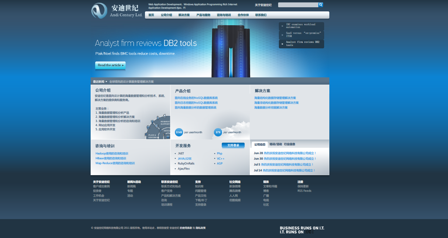Open the VC++ service link
This screenshot has height=238, width=448.
221,159
